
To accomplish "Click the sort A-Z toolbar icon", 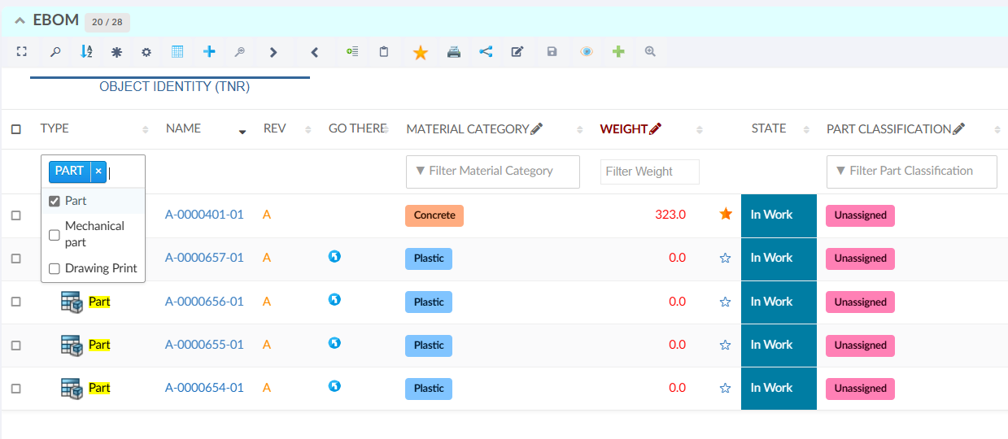I will tap(86, 52).
